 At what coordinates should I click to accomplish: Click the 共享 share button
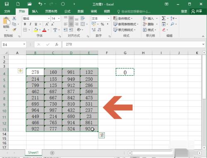click(x=197, y=11)
